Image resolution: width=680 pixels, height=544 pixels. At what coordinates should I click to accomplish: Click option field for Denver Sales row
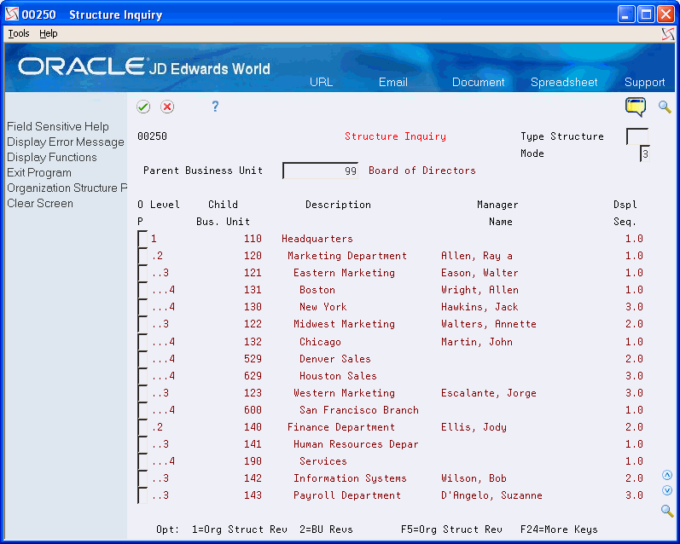tap(142, 359)
